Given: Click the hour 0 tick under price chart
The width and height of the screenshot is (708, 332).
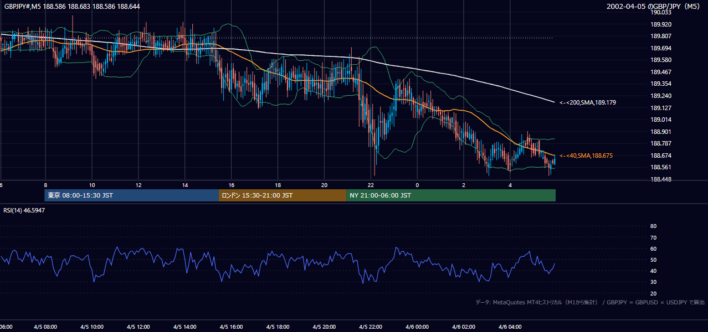Looking at the screenshot, I should (417, 185).
